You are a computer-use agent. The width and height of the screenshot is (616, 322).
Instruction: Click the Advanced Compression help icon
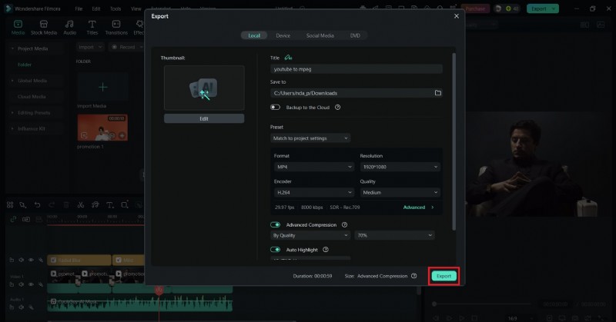tap(344, 225)
